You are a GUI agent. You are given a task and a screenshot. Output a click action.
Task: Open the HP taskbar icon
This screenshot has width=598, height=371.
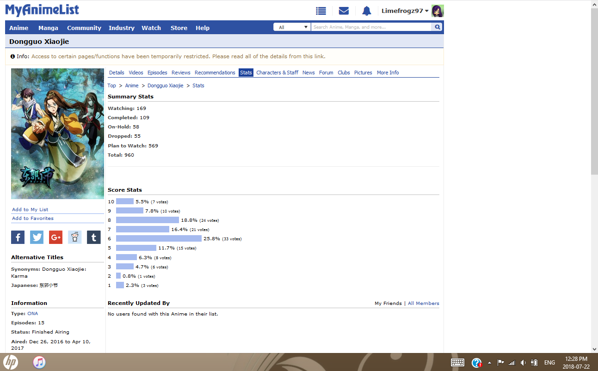click(11, 362)
